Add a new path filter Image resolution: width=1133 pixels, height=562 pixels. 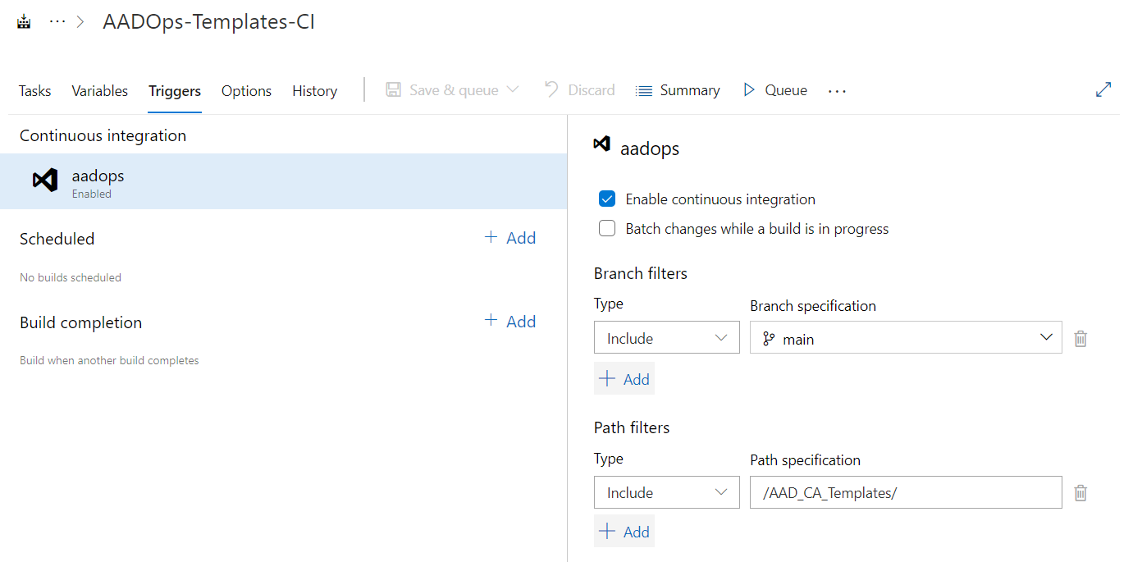624,532
